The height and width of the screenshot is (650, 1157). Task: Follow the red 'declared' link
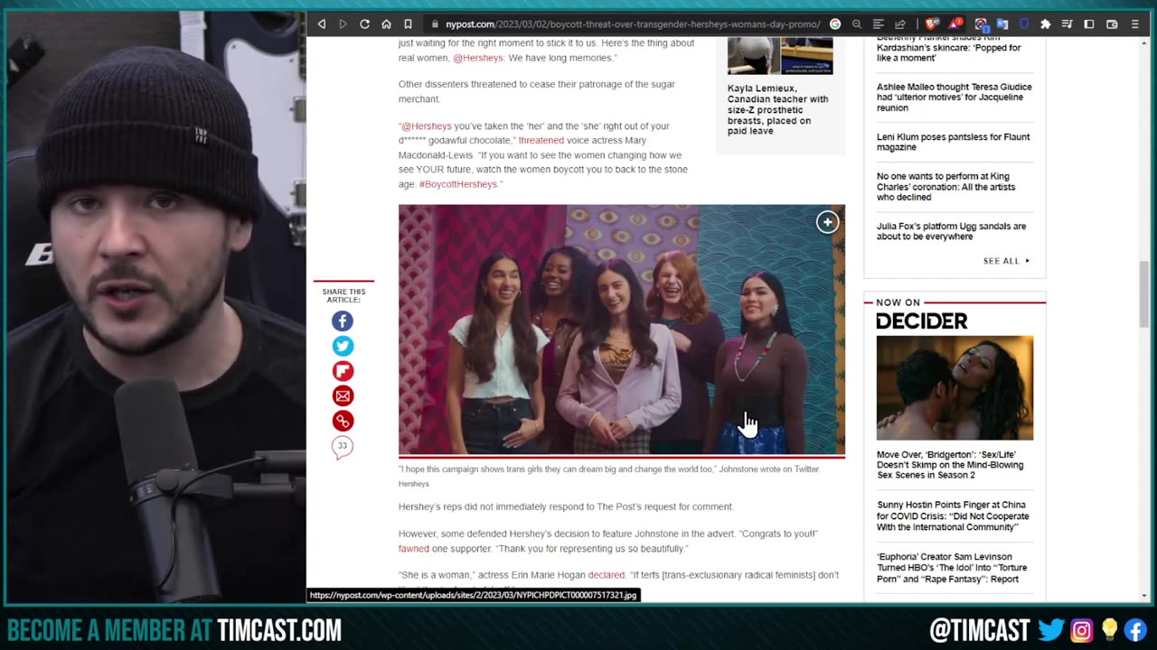point(606,575)
